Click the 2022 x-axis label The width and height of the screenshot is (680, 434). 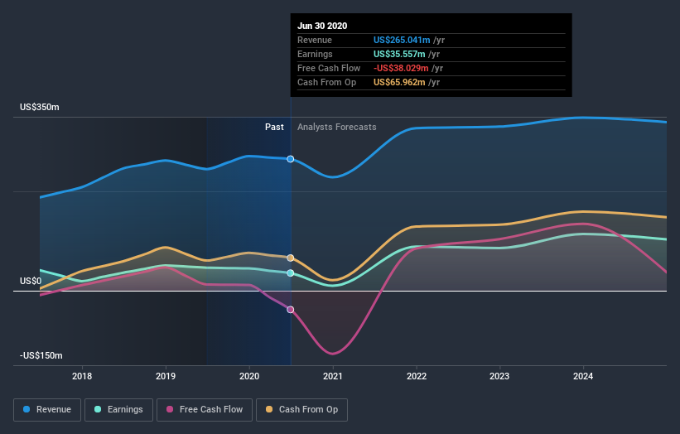point(417,376)
